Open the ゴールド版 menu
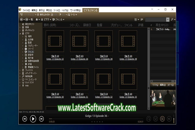Image resolution: width=195 pixels, height=130 pixels. point(75,10)
